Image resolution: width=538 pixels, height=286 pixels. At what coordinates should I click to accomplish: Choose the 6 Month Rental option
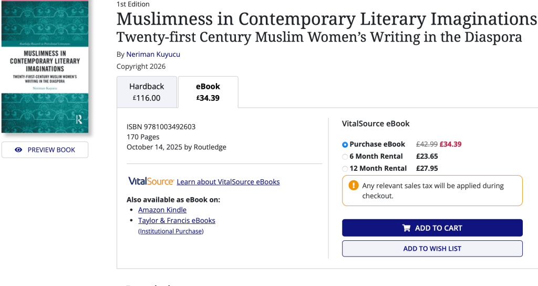click(345, 157)
